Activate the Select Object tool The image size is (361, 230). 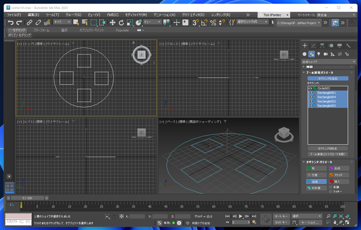coord(76,23)
